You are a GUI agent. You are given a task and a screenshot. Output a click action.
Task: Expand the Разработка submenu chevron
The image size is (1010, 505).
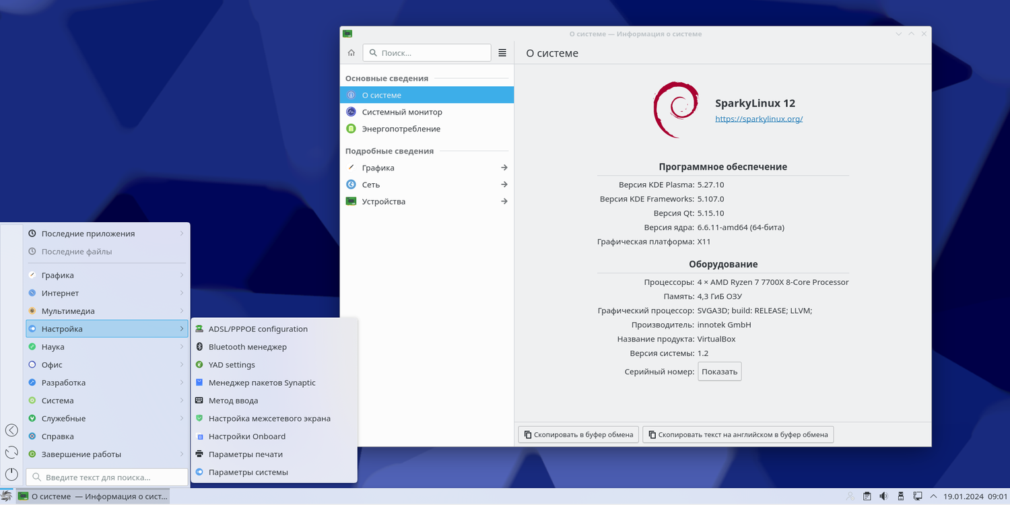(182, 382)
